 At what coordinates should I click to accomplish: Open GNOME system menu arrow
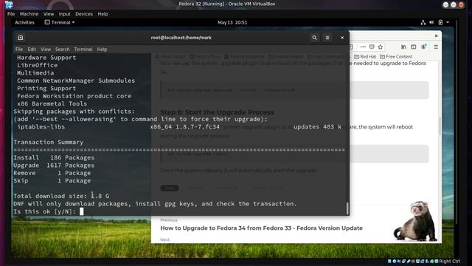[x=448, y=22]
